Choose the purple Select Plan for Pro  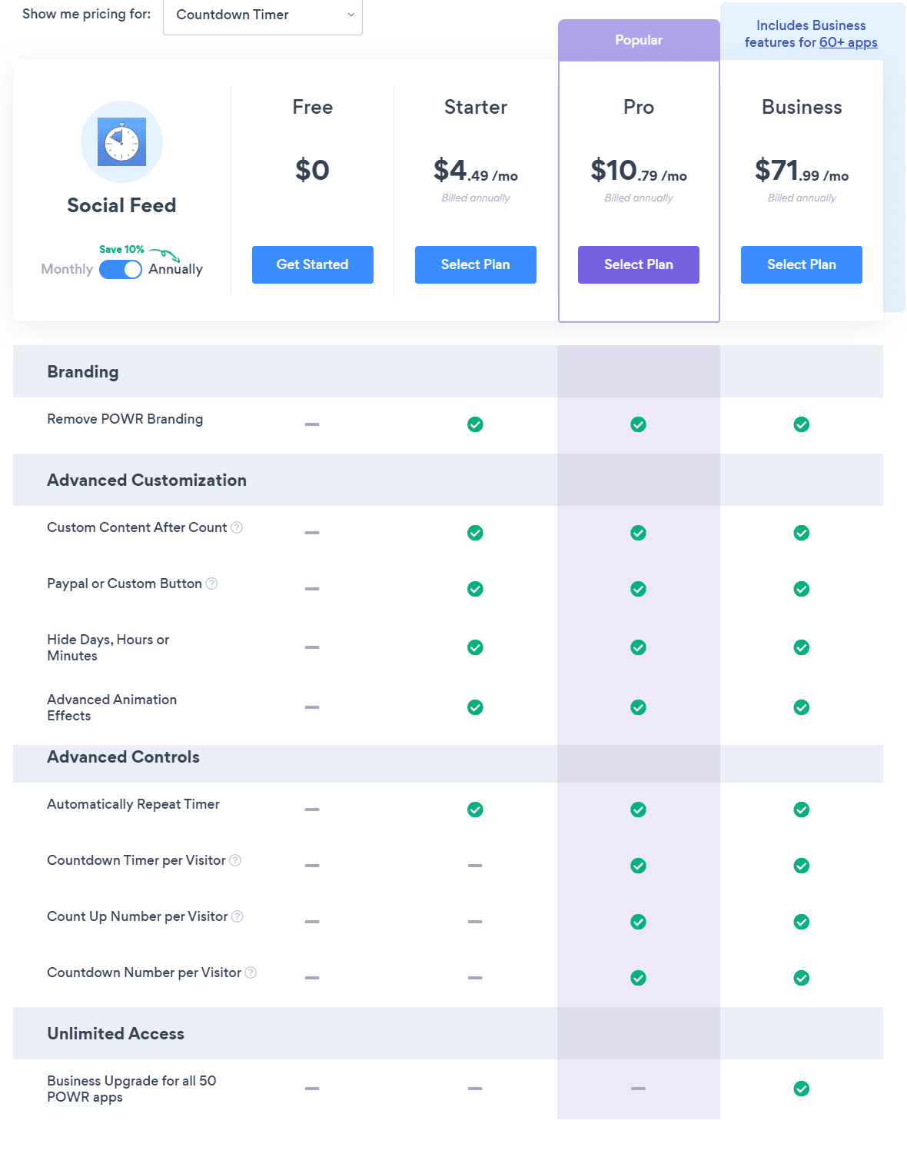pos(639,264)
